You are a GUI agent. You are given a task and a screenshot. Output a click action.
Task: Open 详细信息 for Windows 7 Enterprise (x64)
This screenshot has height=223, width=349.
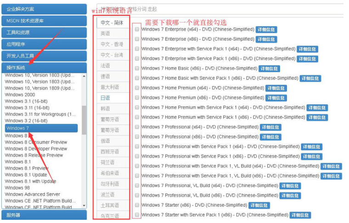click(266, 30)
